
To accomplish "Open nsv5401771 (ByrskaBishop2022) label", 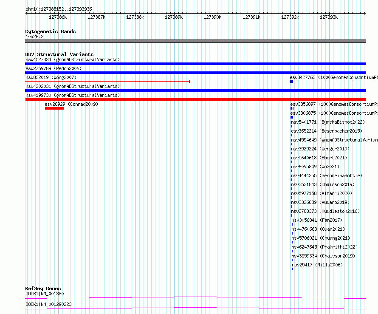I will tap(328, 122).
